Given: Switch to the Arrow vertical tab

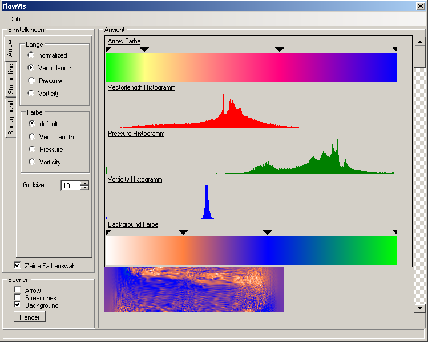Looking at the screenshot, I should pyautogui.click(x=10, y=48).
